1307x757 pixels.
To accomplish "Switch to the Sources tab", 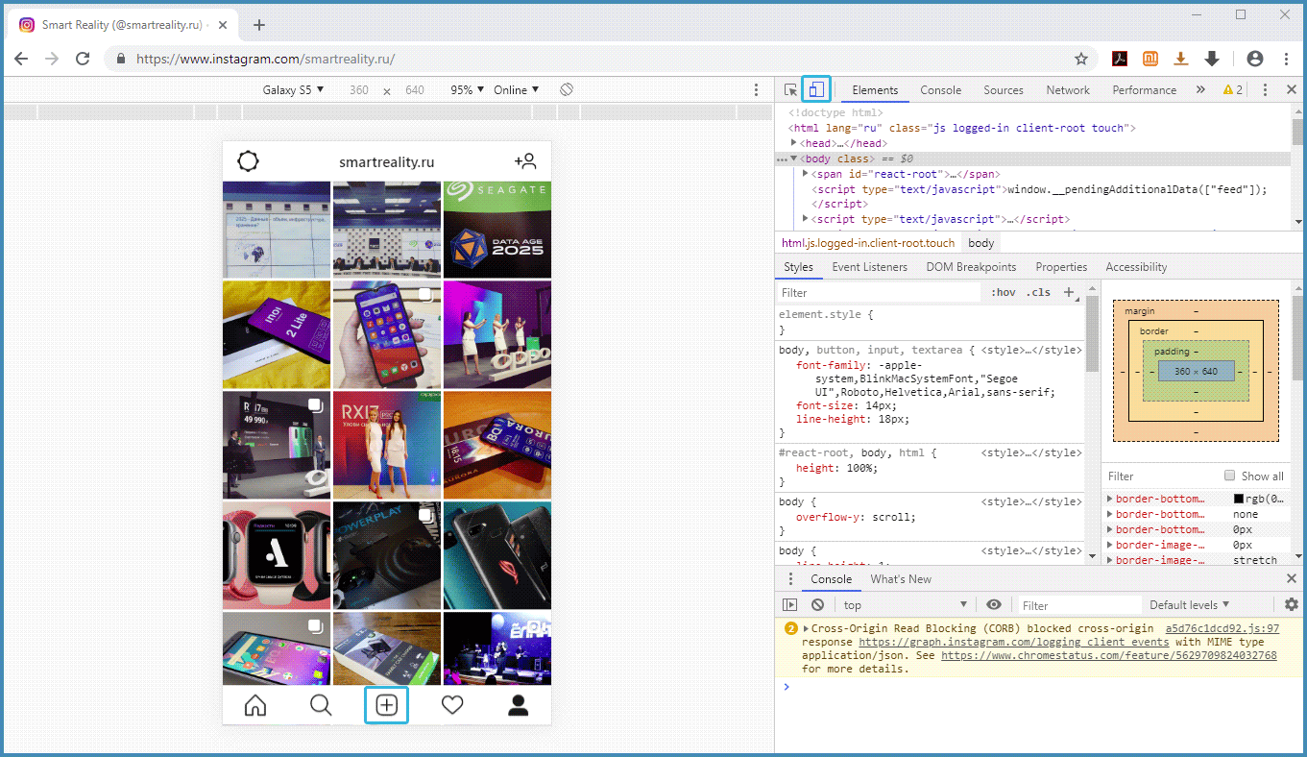I will pyautogui.click(x=1004, y=89).
